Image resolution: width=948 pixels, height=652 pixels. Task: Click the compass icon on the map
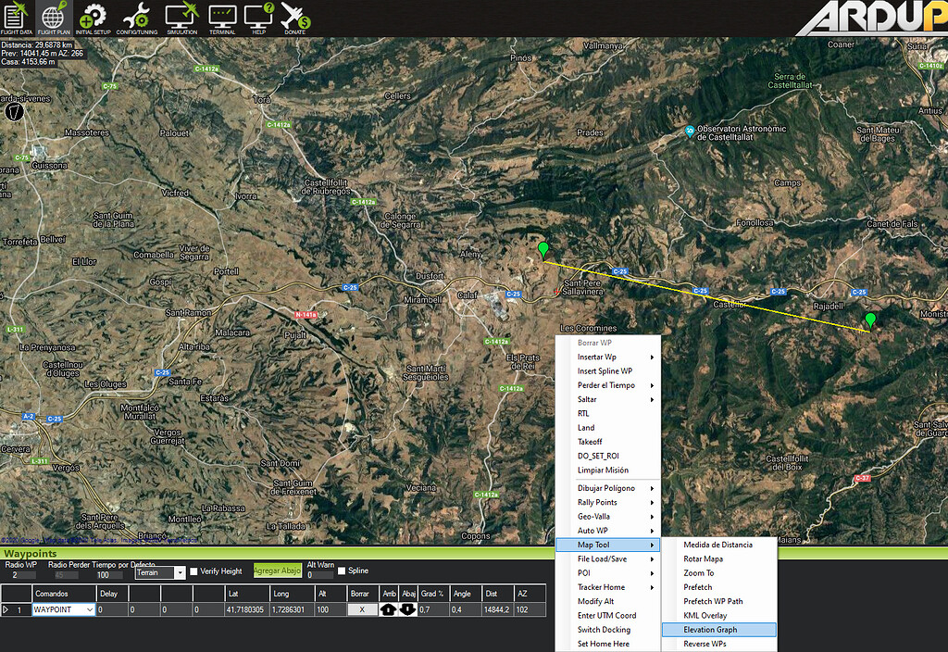click(14, 111)
